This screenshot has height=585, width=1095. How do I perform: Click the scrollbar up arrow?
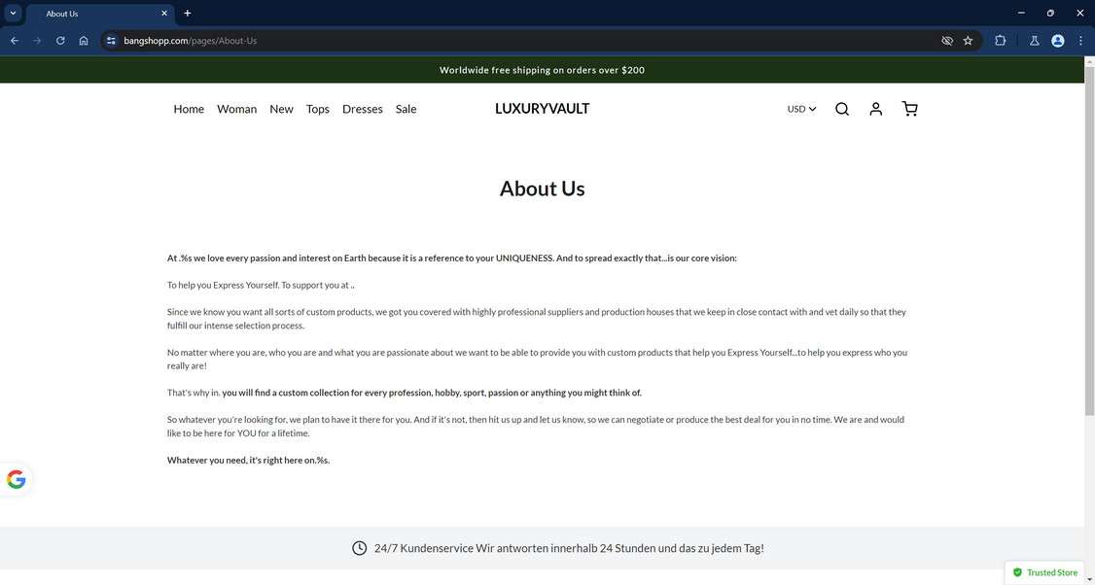pyautogui.click(x=1089, y=62)
